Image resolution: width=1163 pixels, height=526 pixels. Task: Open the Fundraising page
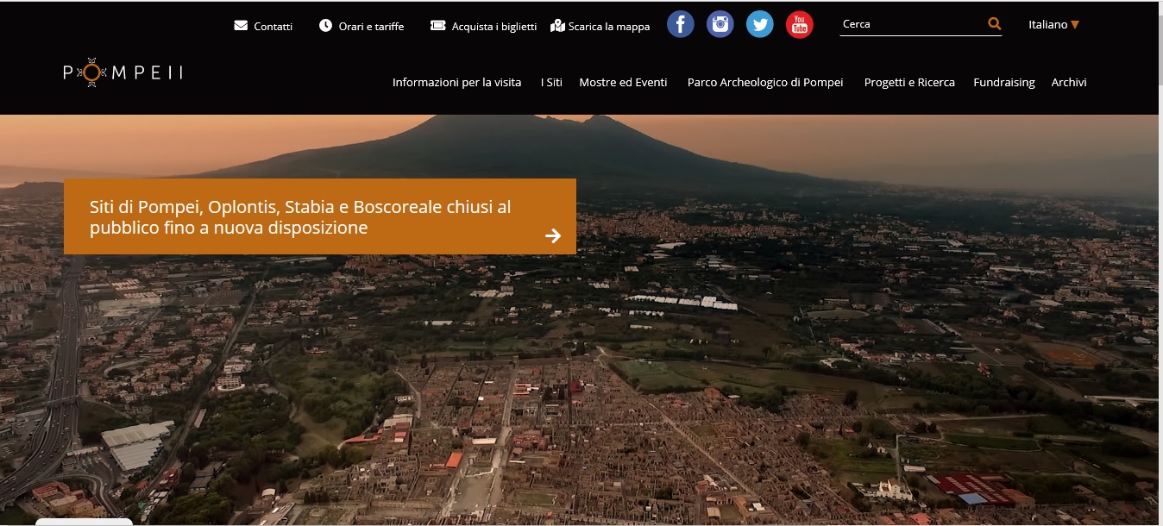(1003, 83)
